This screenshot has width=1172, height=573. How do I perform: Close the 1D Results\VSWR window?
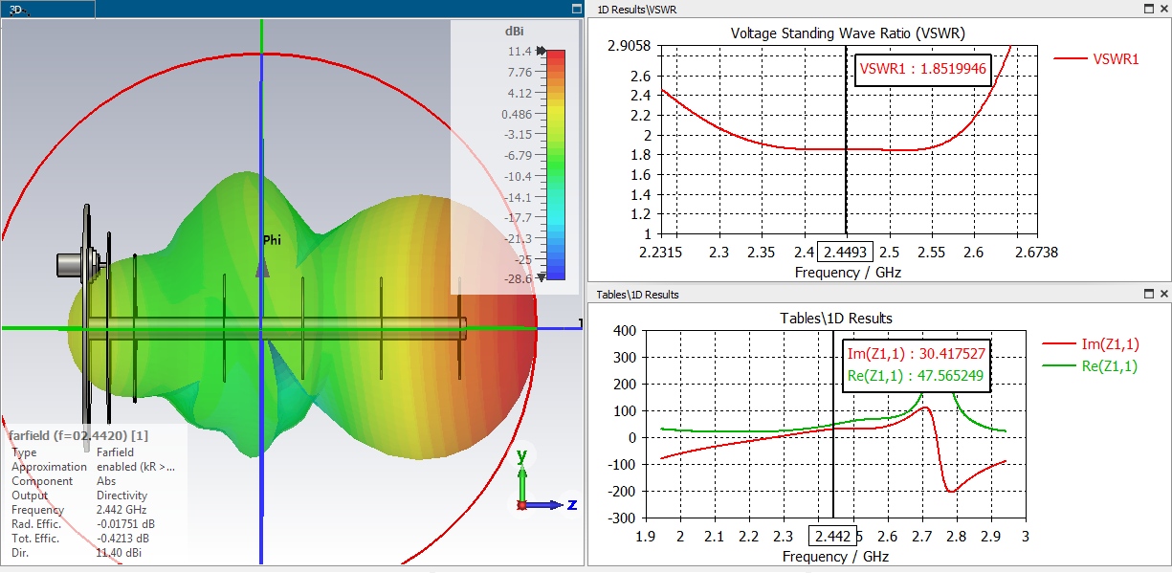tap(1163, 9)
